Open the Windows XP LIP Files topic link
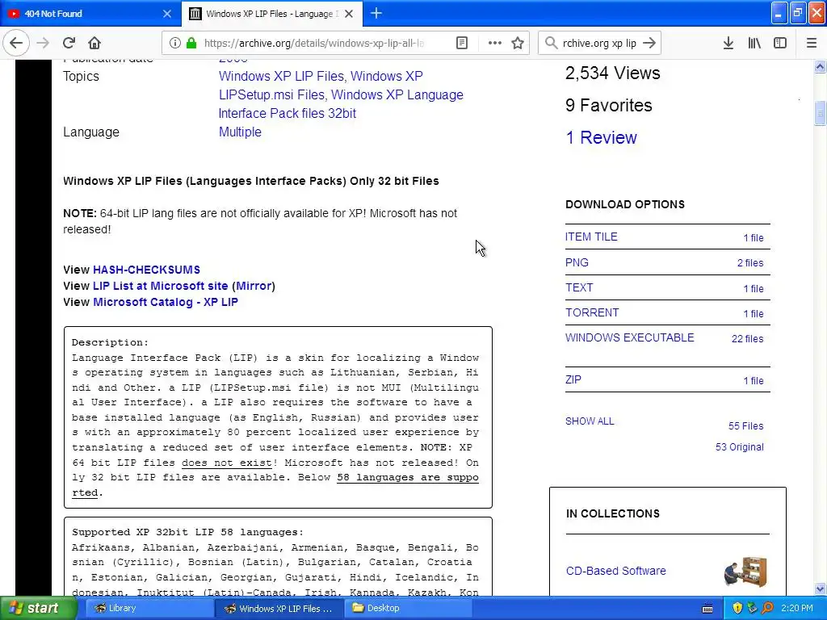This screenshot has height=620, width=827. coord(281,76)
